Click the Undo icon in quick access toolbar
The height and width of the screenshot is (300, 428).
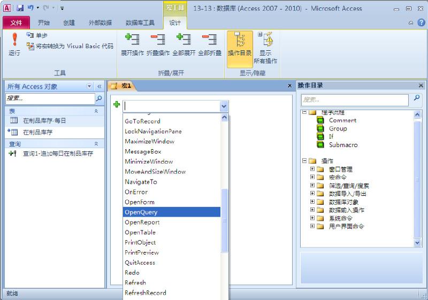30,8
